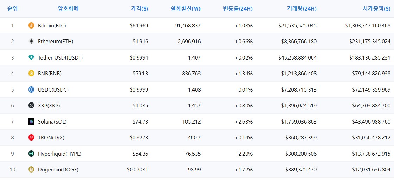Image resolution: width=394 pixels, height=181 pixels.
Task: Select Bitcoin price $64,969
Action: [x=139, y=25]
